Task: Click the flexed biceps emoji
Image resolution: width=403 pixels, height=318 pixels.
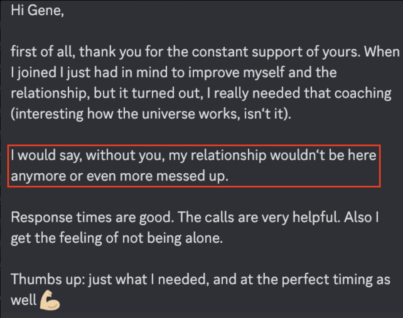Action: [50, 300]
